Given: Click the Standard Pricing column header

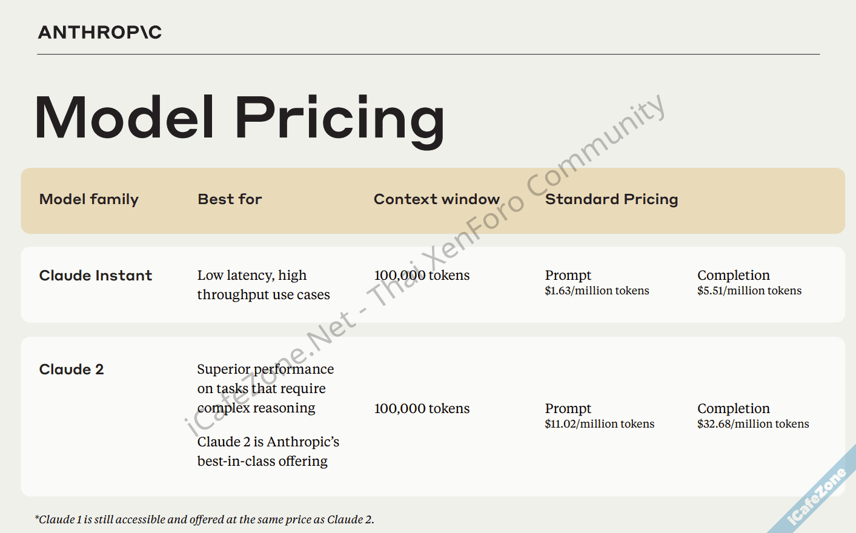Looking at the screenshot, I should 611,199.
